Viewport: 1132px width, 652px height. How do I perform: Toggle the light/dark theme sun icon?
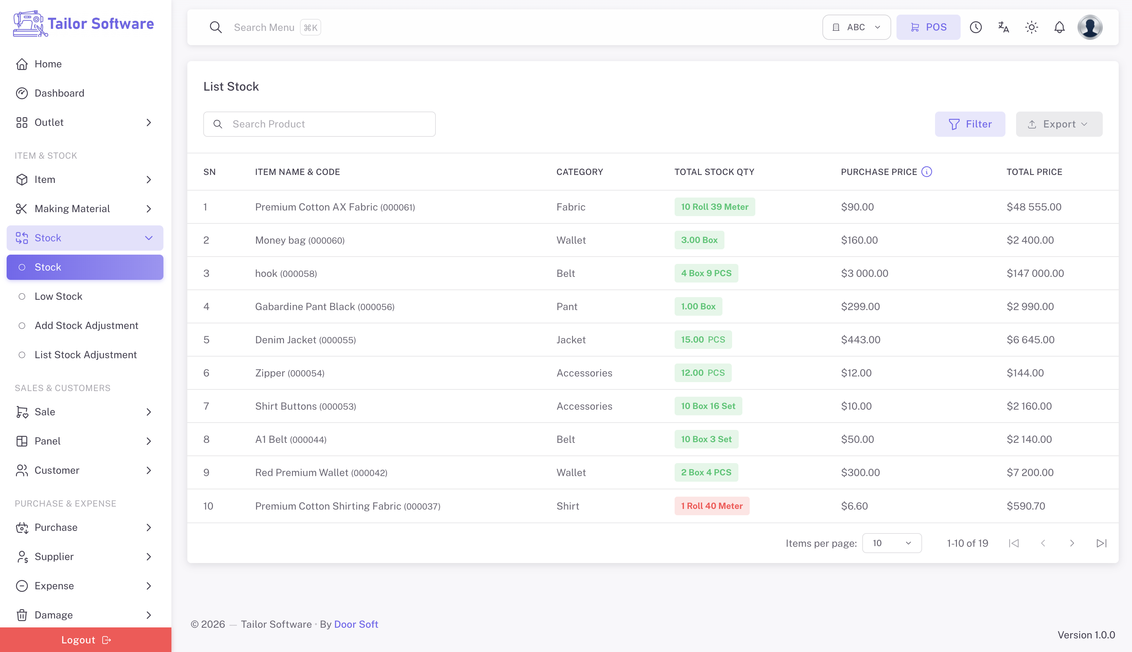[1031, 27]
